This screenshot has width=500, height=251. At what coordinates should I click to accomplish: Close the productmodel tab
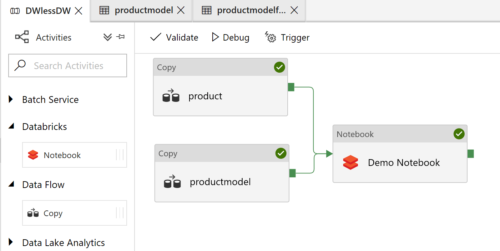pos(181,11)
